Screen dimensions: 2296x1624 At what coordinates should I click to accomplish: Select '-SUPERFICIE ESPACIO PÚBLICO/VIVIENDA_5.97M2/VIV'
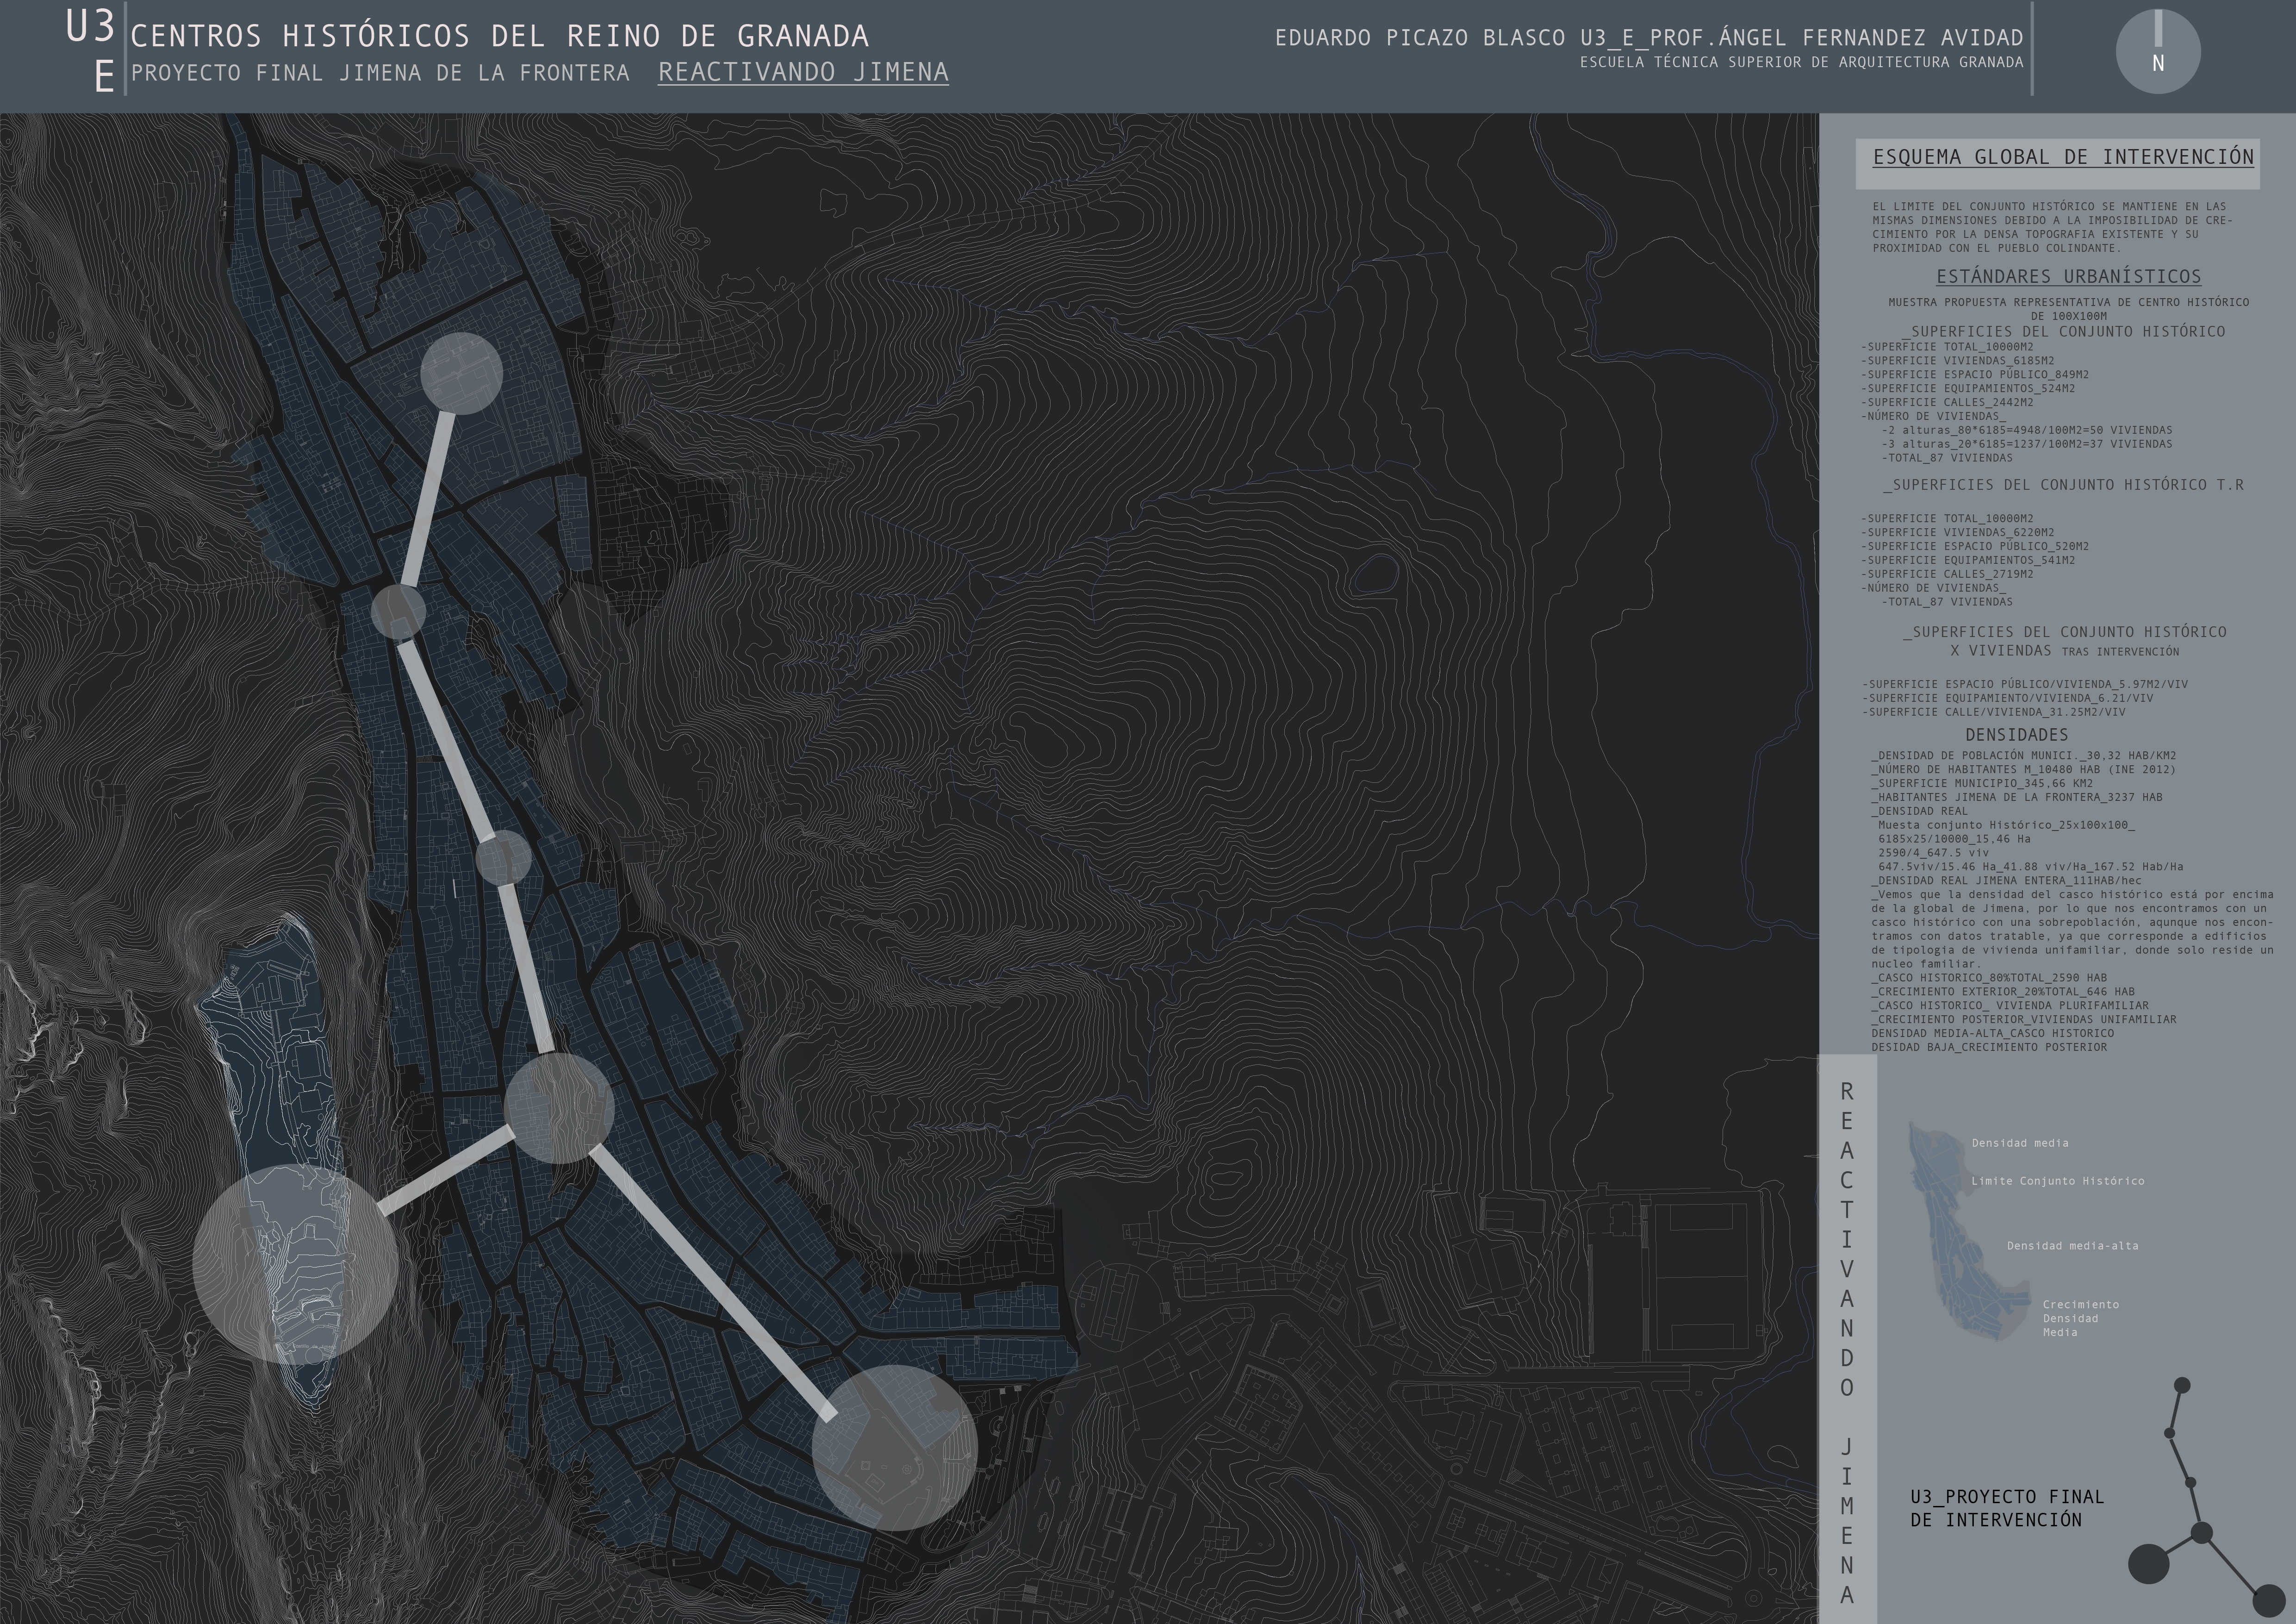tap(2024, 684)
